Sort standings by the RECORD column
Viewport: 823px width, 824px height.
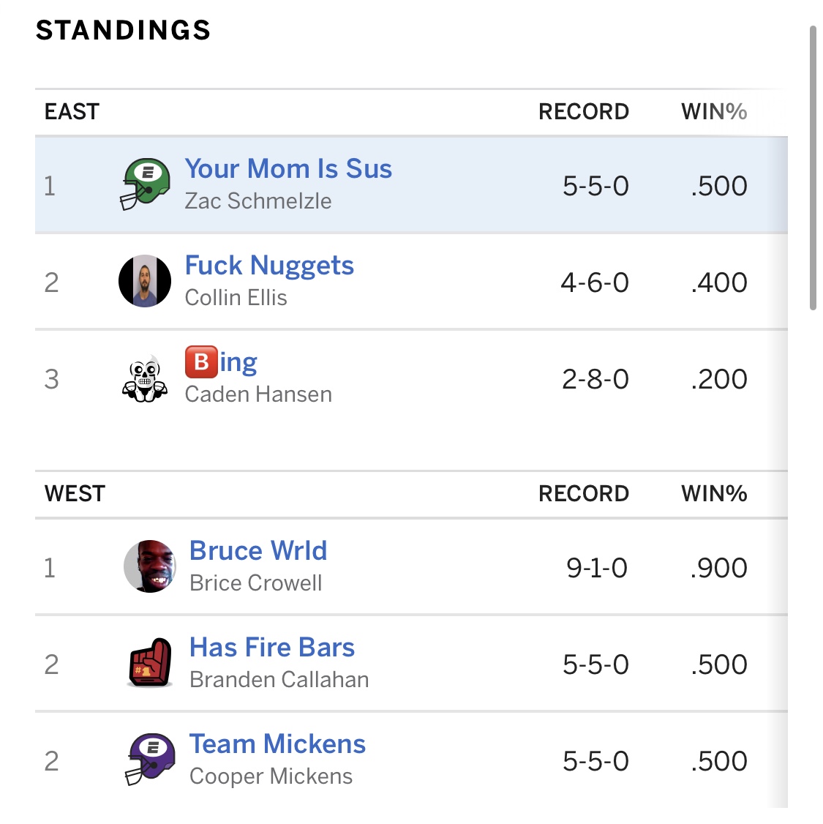(585, 111)
